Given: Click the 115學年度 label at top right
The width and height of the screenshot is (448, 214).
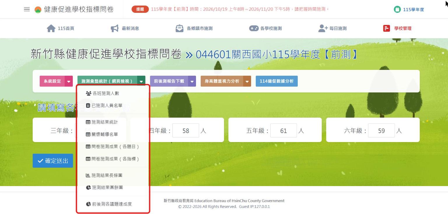Looking at the screenshot, I should coord(414,10).
